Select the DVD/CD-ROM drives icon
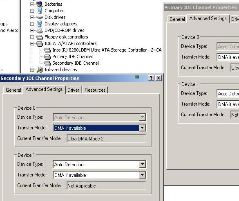Screen dimensions: 239x201 coord(40,30)
